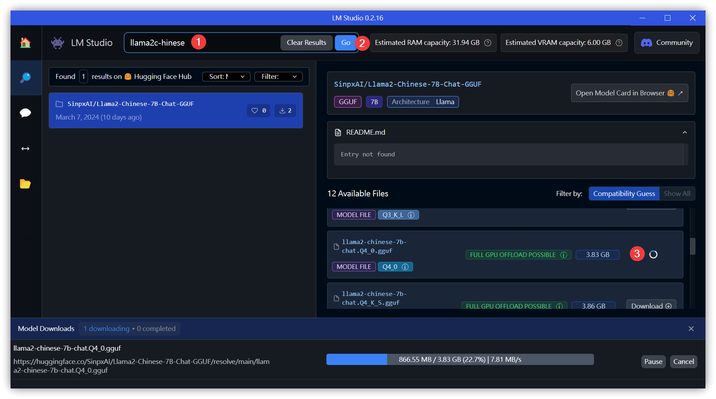Click Clear Results button
716x399 pixels.
coord(306,43)
